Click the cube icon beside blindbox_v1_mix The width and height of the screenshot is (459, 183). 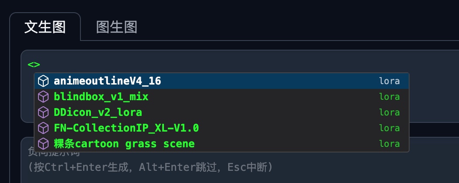(43, 97)
